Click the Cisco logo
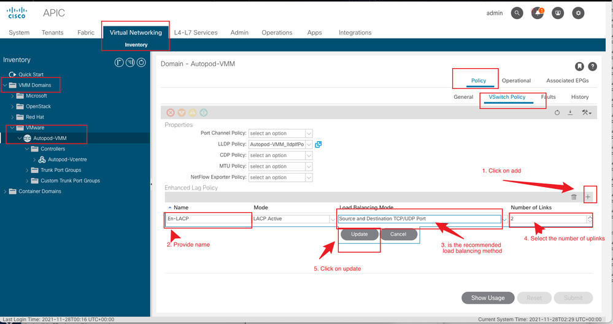Image resolution: width=613 pixels, height=324 pixels. (x=17, y=13)
